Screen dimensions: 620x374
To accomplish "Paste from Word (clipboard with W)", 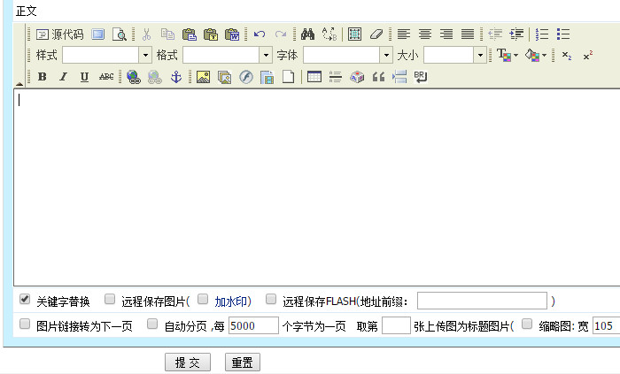I will click(232, 34).
